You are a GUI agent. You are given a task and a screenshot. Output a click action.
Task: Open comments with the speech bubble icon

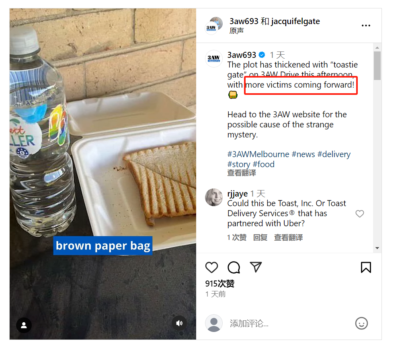[x=234, y=268]
